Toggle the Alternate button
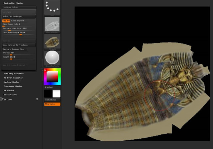This screenshot has width=213, height=149. coord(52,104)
